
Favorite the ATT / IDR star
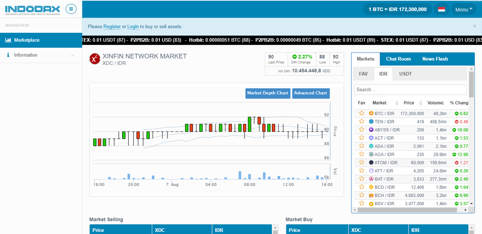click(x=361, y=171)
